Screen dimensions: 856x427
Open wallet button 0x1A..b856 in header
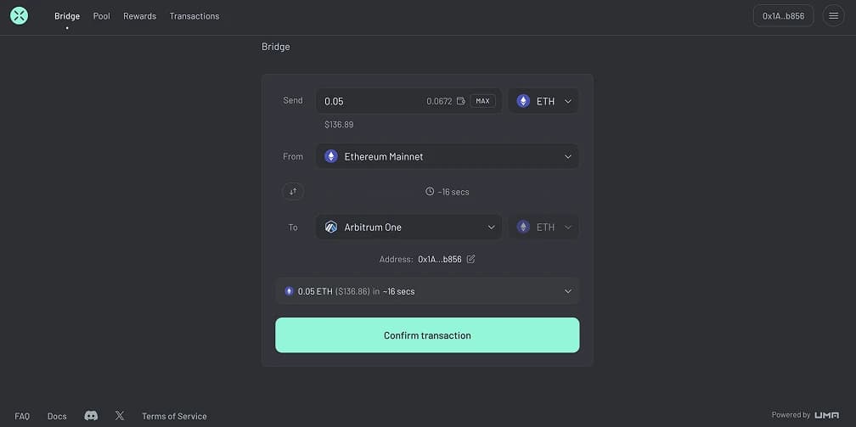coord(783,16)
